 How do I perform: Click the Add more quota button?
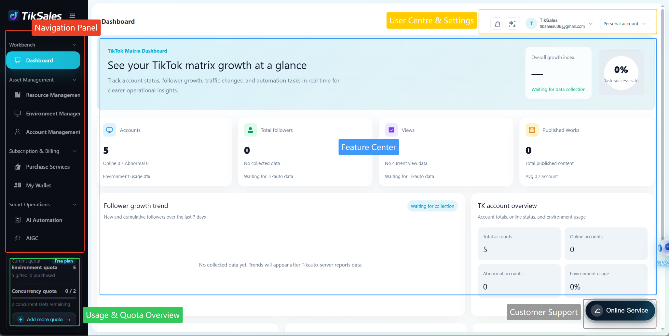coord(44,319)
